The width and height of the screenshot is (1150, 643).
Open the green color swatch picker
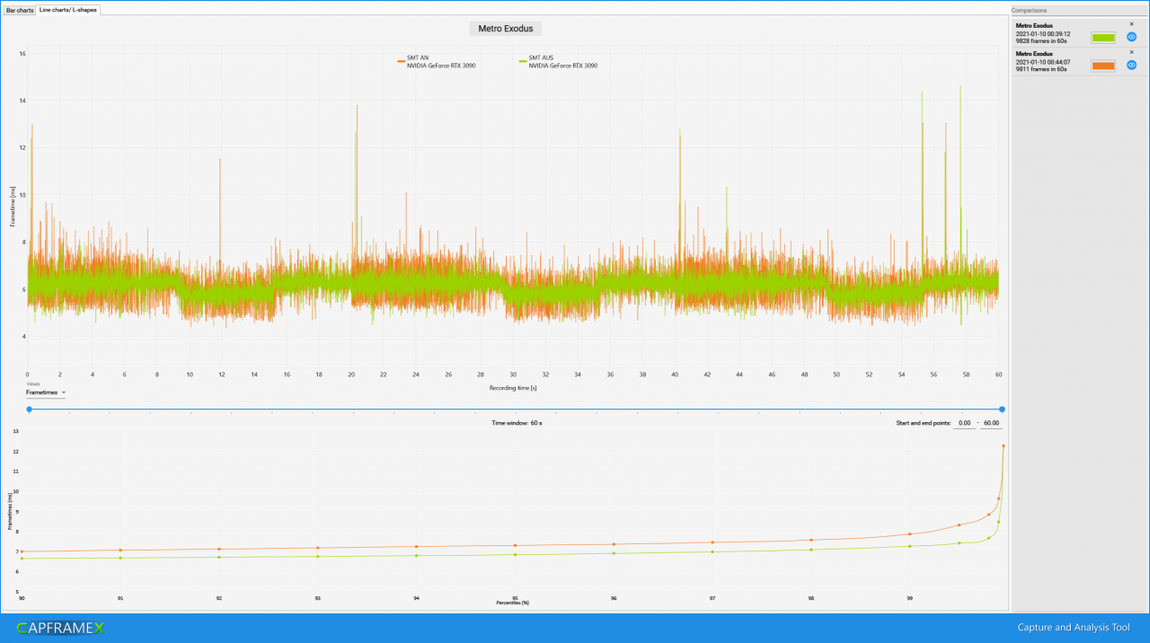coord(1102,37)
